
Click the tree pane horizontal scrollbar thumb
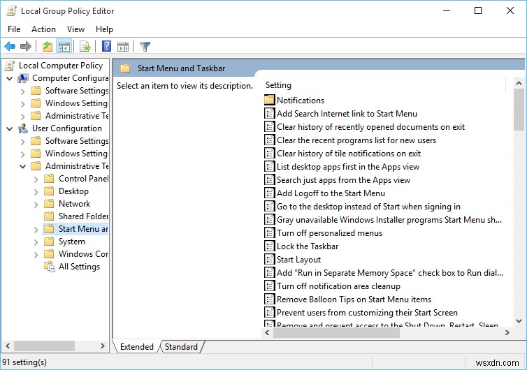[44, 346]
